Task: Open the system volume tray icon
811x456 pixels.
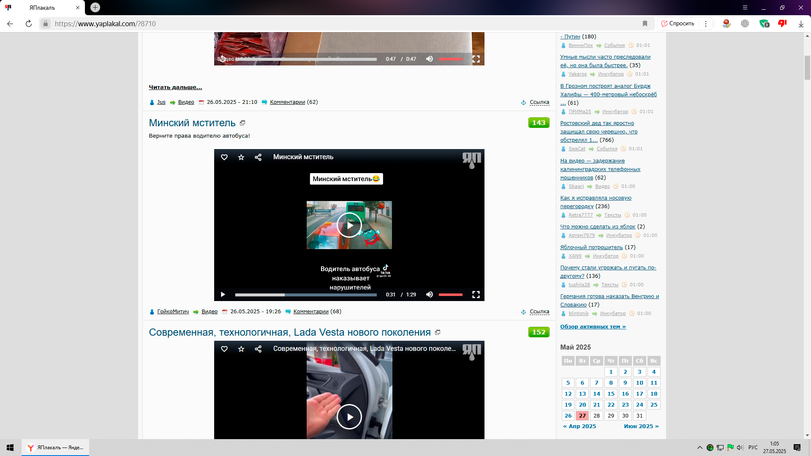Action: pos(740,448)
